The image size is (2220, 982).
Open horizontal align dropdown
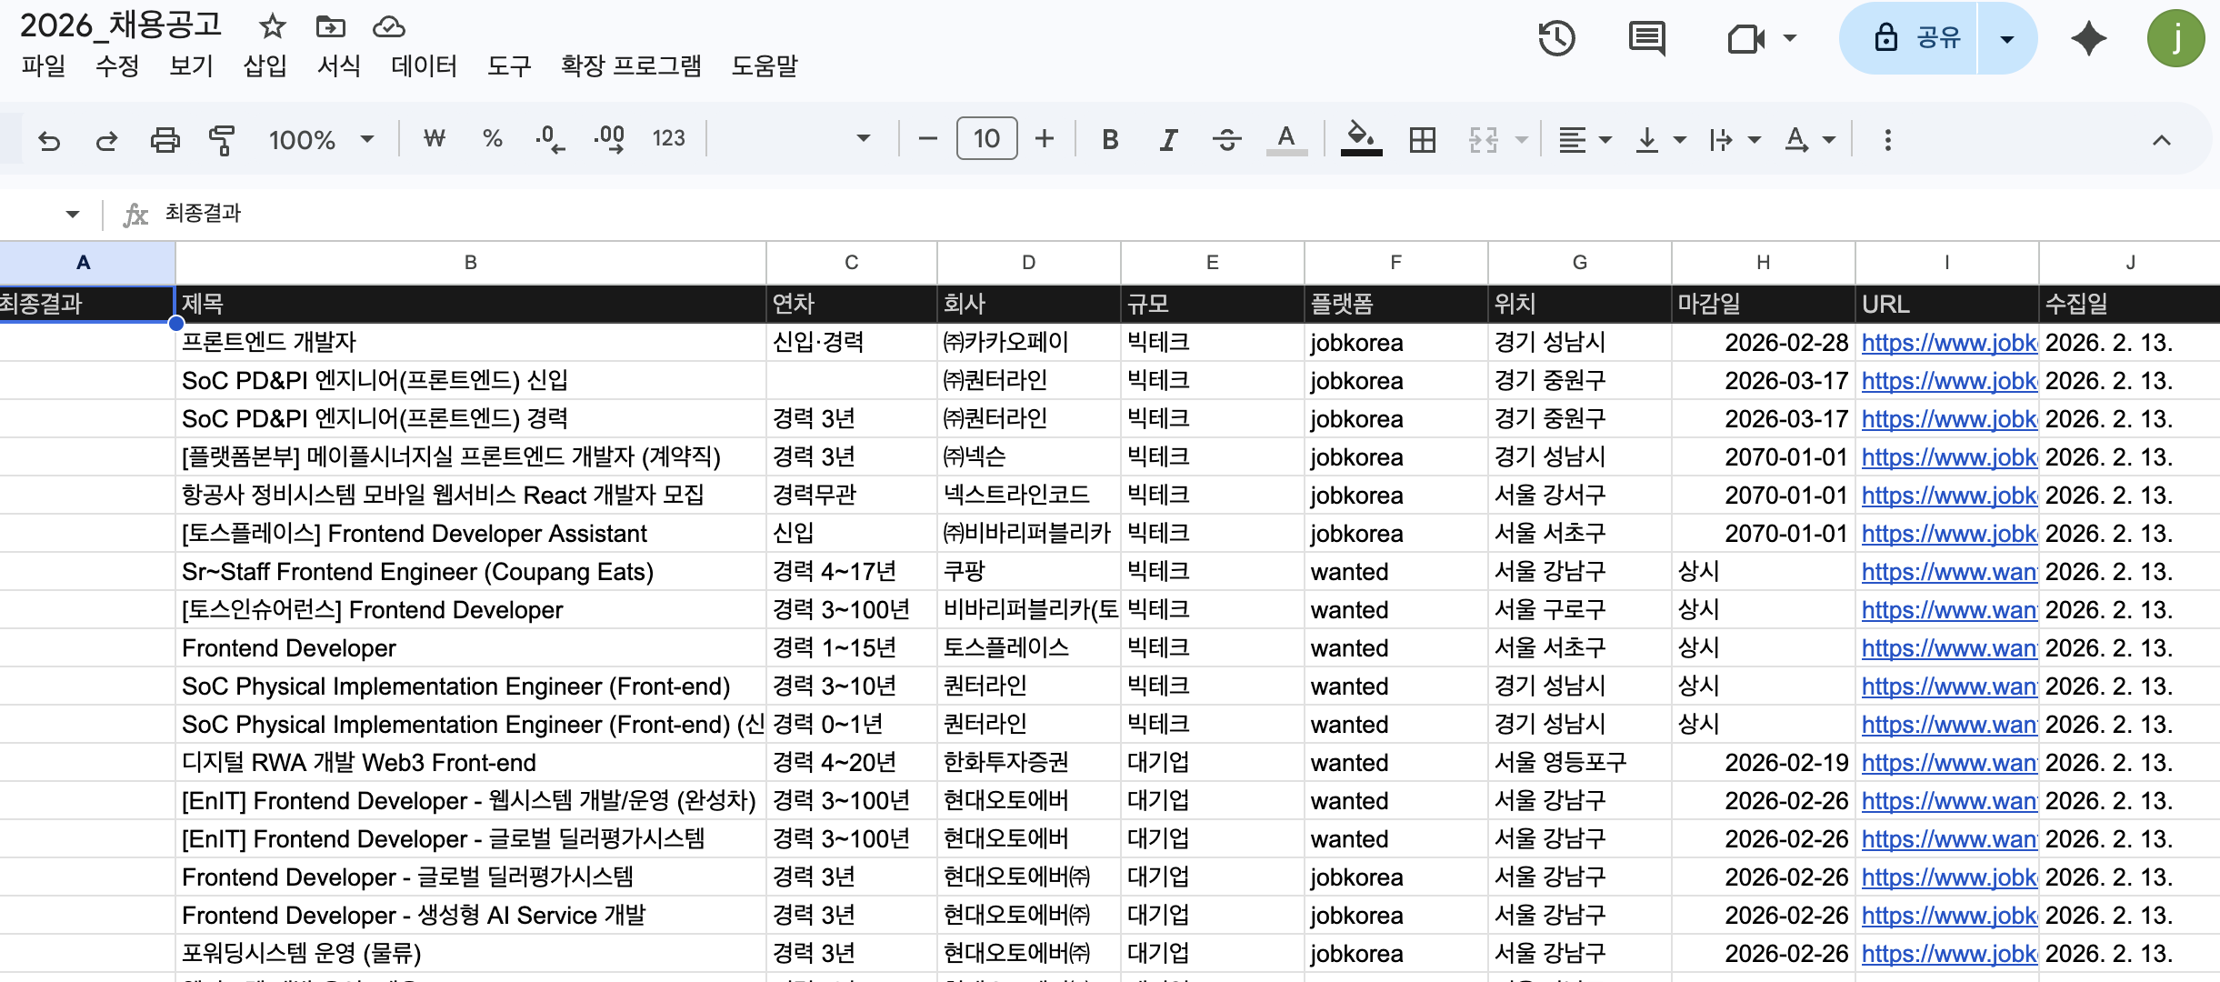(1585, 140)
